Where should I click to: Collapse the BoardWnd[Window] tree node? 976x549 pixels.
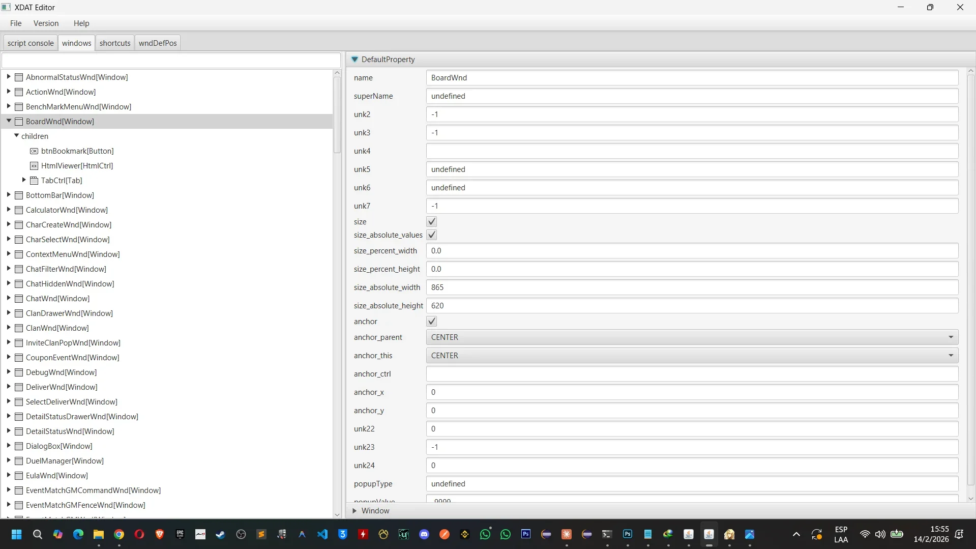9,121
